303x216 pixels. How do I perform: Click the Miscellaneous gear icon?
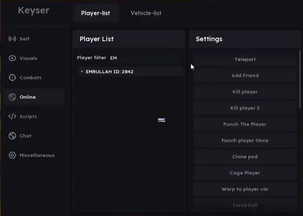pyautogui.click(x=12, y=155)
